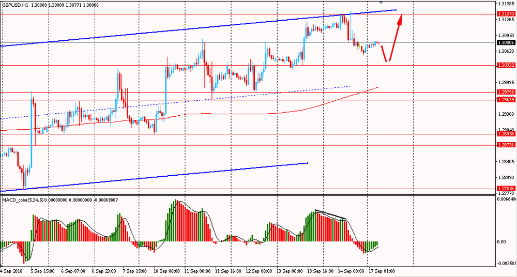This screenshot has height=277, width=517.
Task: Click the 5 Sep 15:00 time label
Action: pos(43,271)
